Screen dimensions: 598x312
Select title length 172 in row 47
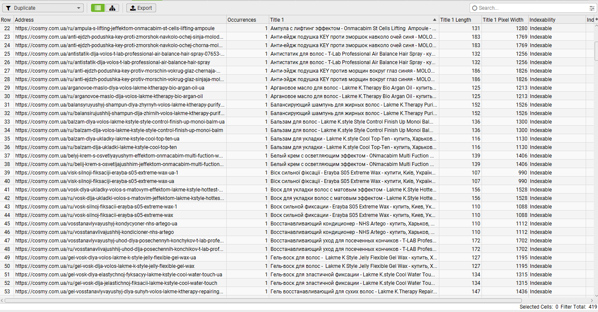click(x=460, y=241)
